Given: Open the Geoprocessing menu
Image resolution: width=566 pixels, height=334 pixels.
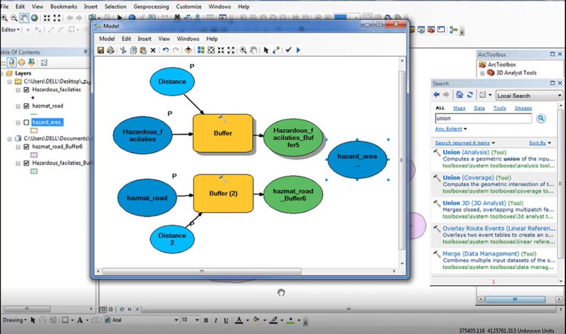Looking at the screenshot, I should pyautogui.click(x=152, y=7).
